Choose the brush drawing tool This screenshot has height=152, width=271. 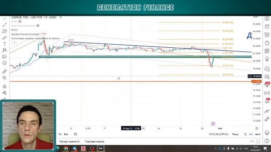pyautogui.click(x=5, y=38)
